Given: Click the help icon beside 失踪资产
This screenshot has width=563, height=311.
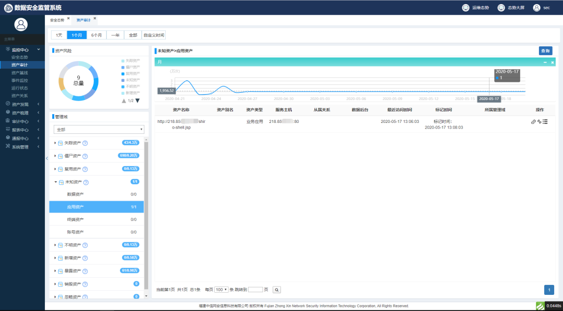Looking at the screenshot, I should pos(85,143).
